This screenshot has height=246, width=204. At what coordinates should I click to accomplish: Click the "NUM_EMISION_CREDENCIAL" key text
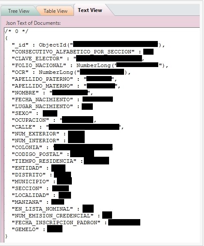click(x=53, y=216)
